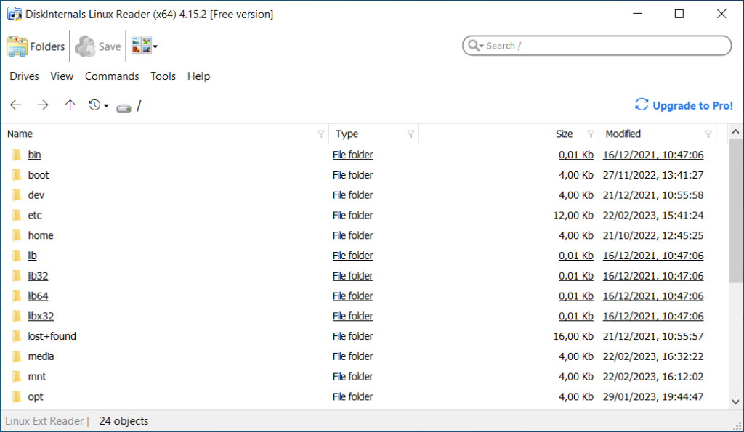Open the Folders panel button

36,46
